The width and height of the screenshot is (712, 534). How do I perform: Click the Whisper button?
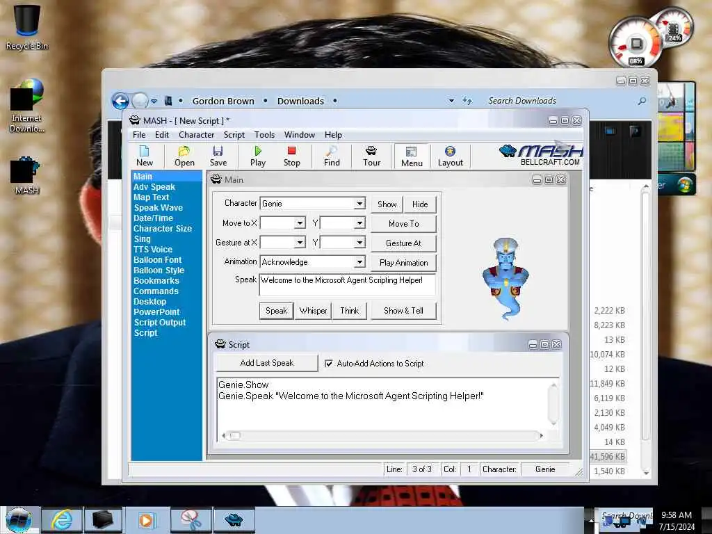pos(313,311)
